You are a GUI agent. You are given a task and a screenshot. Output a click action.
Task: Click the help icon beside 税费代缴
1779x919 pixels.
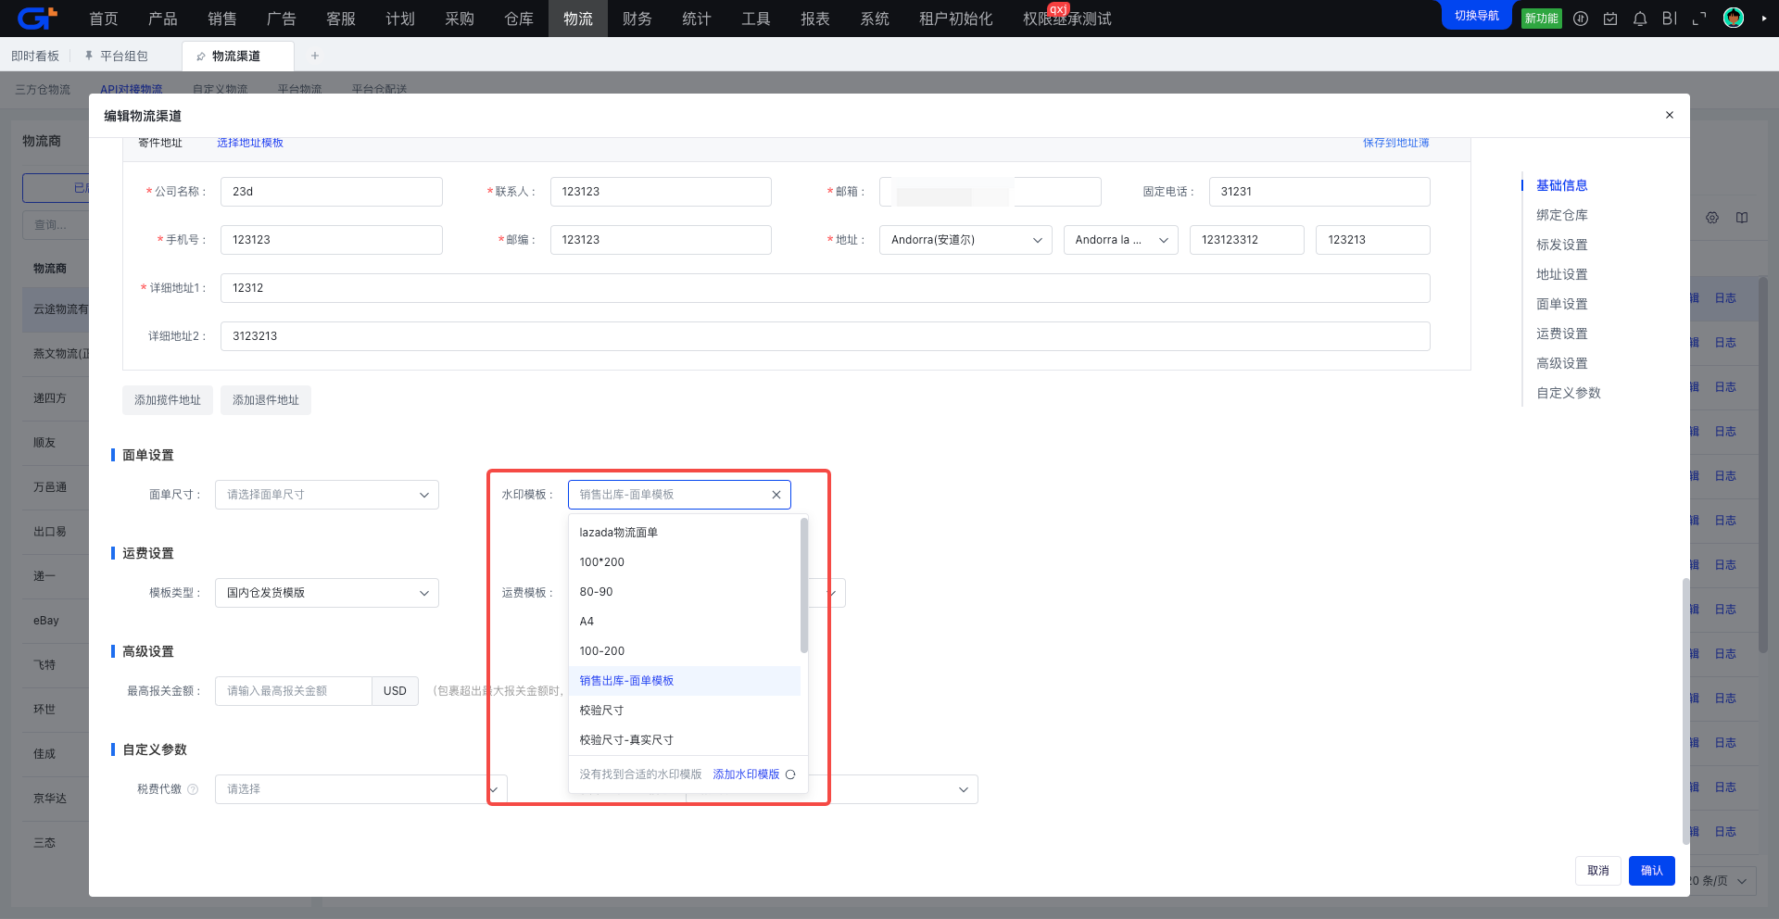(x=193, y=789)
